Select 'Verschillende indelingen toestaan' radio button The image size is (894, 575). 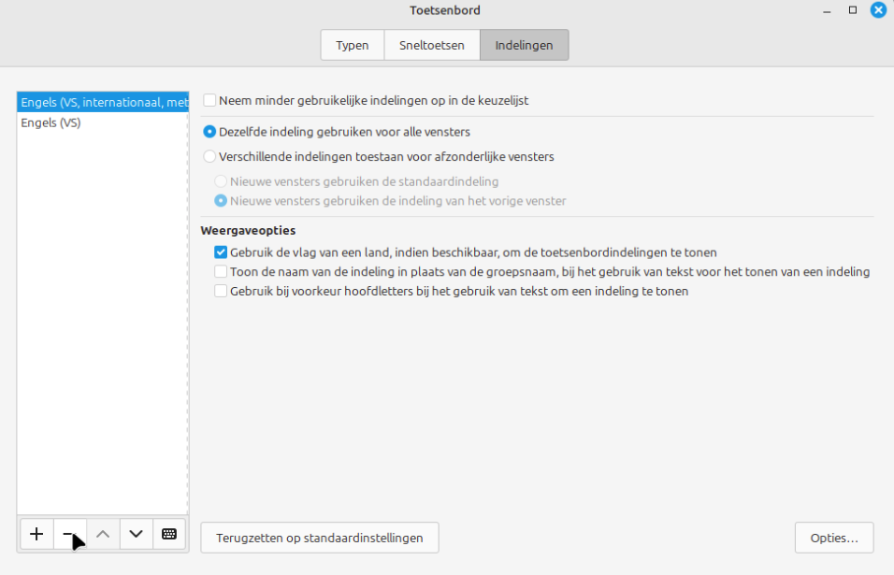209,156
